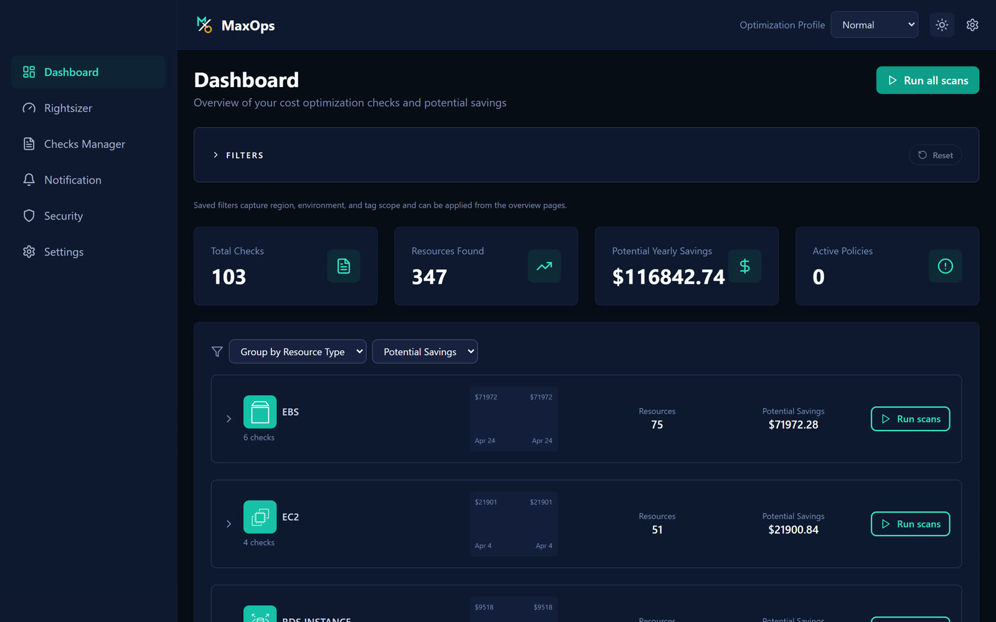Open the Security section
This screenshot has width=996, height=622.
pyautogui.click(x=88, y=216)
